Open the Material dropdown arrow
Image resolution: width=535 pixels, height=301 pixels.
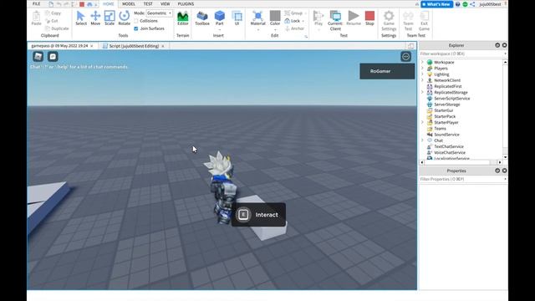click(257, 30)
